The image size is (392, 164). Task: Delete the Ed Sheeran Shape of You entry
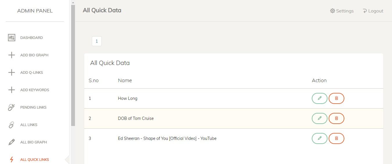coord(336,138)
